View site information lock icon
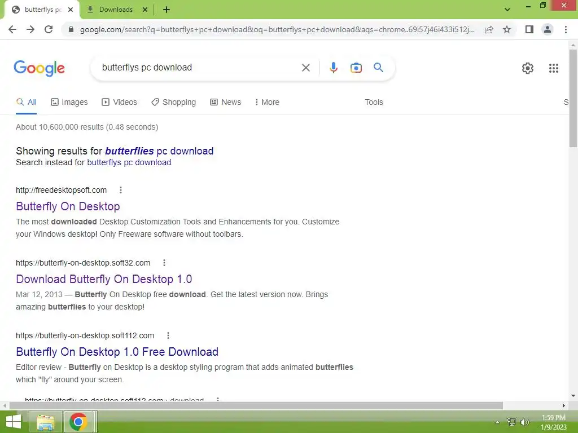The image size is (578, 433). pyautogui.click(x=71, y=29)
